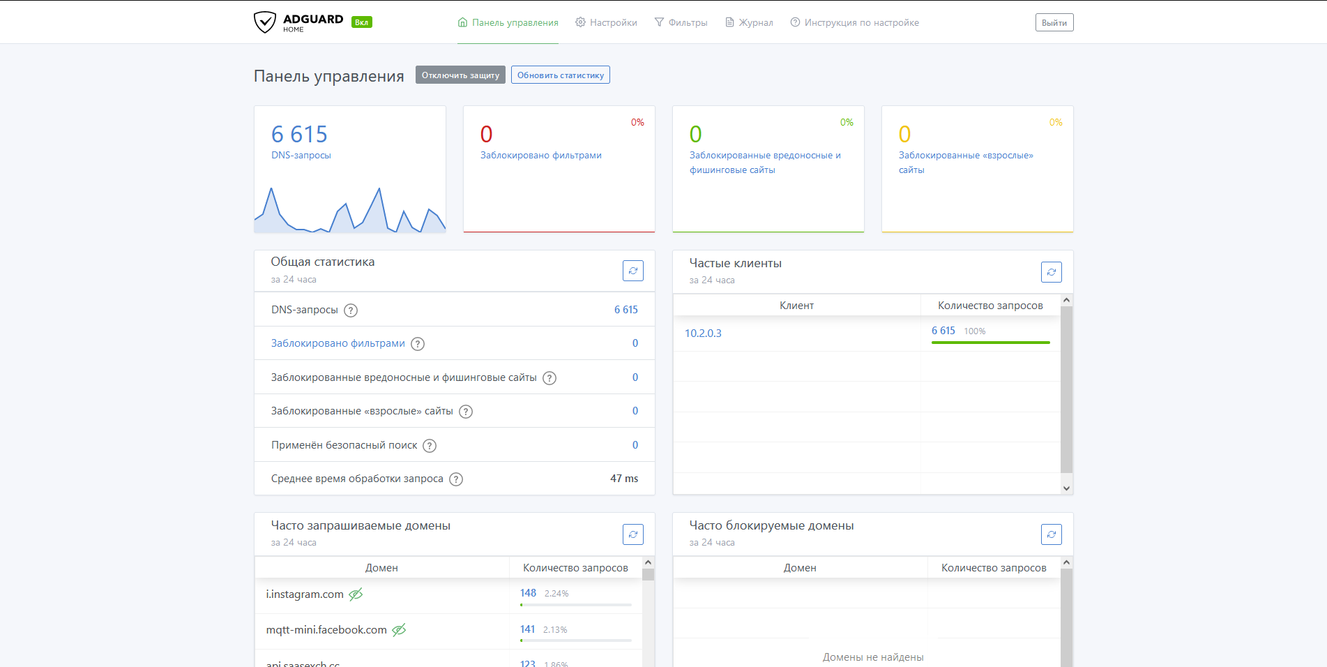Click the Частые клиенты scrollbar up arrow

click(1066, 300)
